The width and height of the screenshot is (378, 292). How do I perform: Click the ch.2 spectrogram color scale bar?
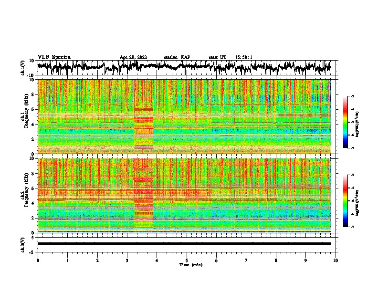[x=345, y=201]
